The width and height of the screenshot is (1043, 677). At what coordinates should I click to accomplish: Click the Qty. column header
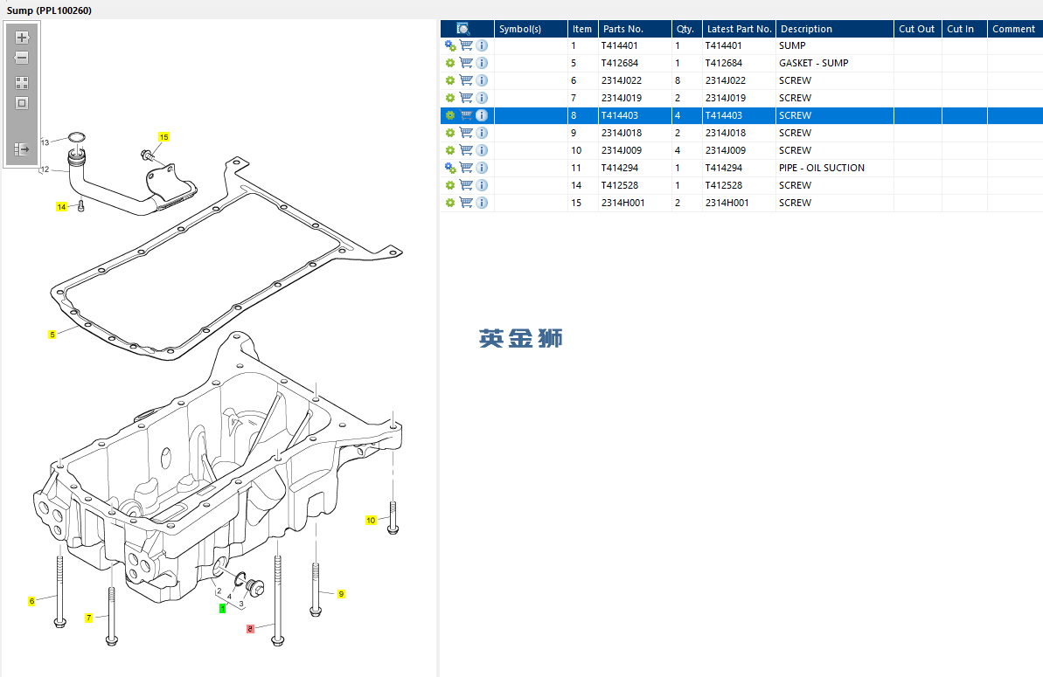click(x=686, y=29)
